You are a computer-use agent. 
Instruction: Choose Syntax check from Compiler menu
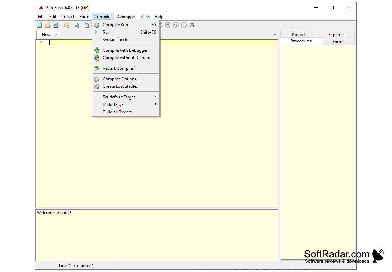tap(126, 40)
